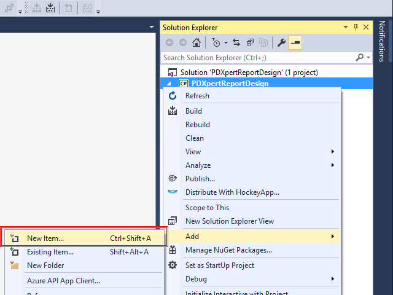The width and height of the screenshot is (393, 295).
Task: Click the HockeyApp icon
Action: coord(173,192)
